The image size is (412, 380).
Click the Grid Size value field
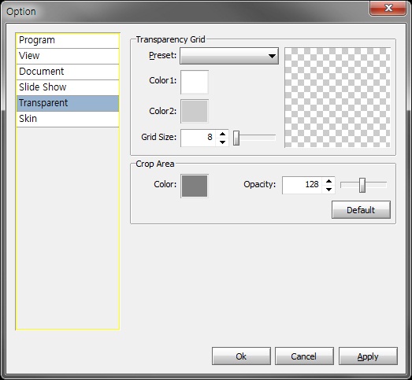[198, 138]
